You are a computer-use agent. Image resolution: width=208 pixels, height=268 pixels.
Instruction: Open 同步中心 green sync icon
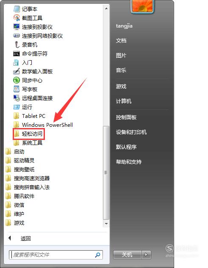coord(17,80)
